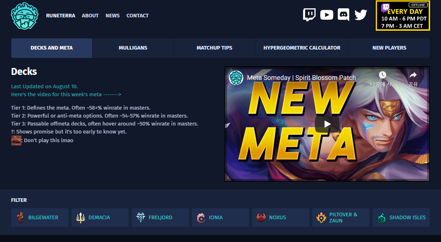
Task: Open video title Meta Someday Spirit Blossom Patch
Action: coord(301,78)
